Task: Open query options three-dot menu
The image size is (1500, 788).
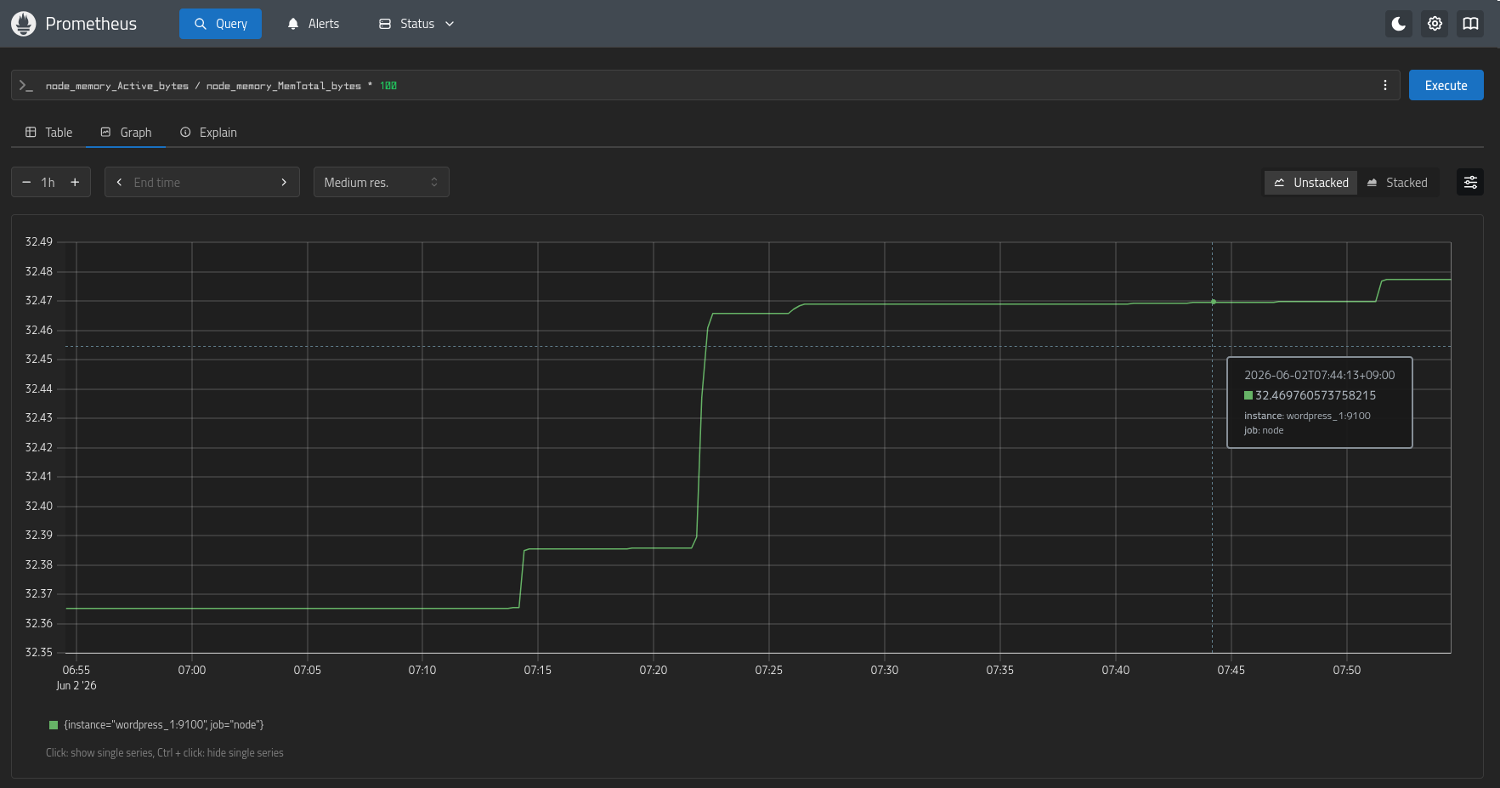Action: [1385, 85]
